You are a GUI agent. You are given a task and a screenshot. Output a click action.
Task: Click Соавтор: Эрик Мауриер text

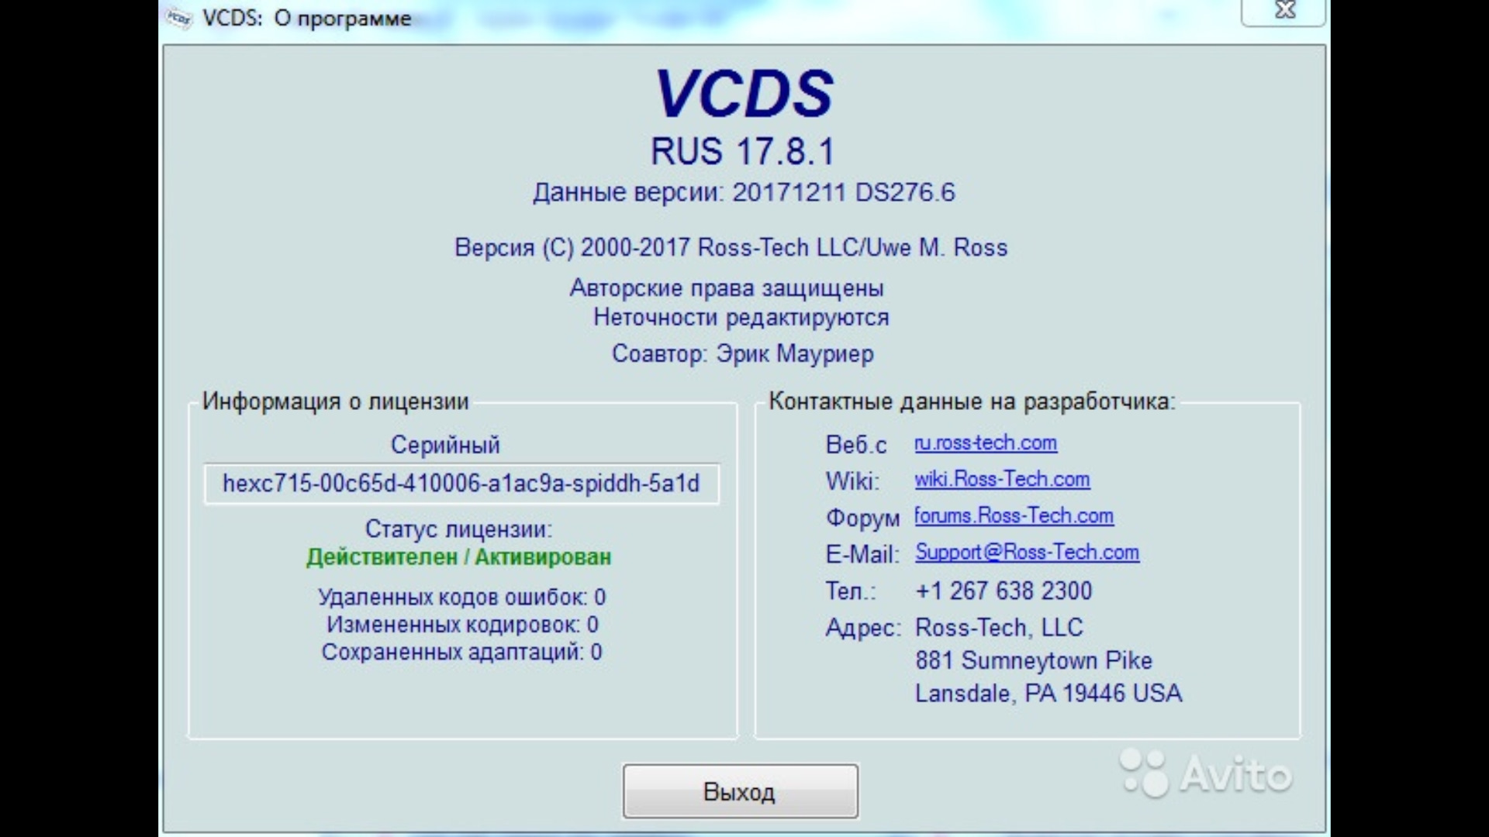pos(743,353)
